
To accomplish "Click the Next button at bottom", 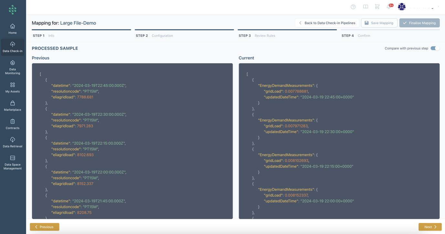I will tap(430, 227).
